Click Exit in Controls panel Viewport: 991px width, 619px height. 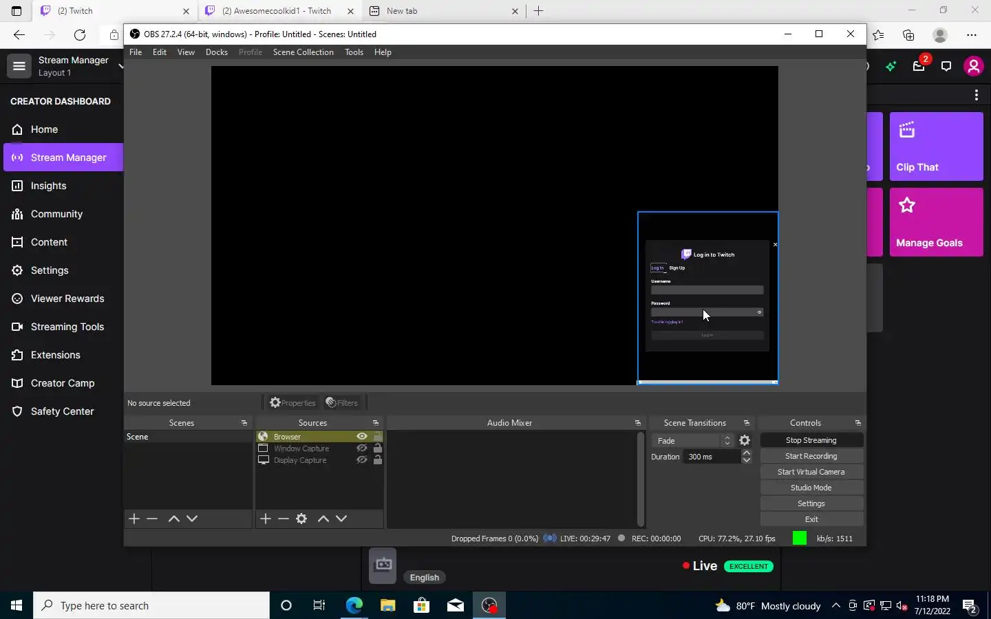click(811, 519)
